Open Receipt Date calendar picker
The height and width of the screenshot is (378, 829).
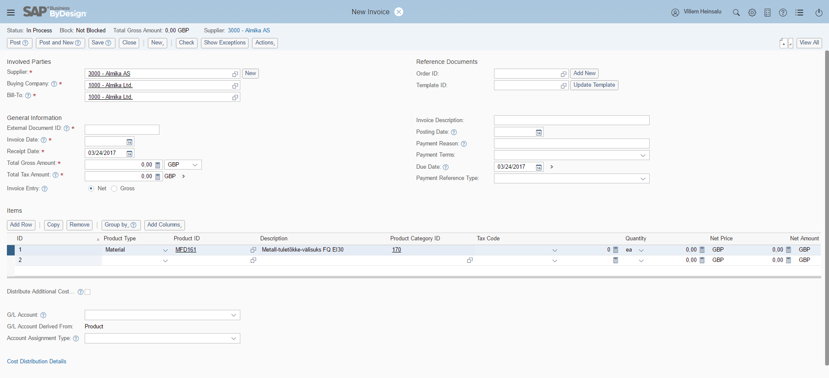129,154
